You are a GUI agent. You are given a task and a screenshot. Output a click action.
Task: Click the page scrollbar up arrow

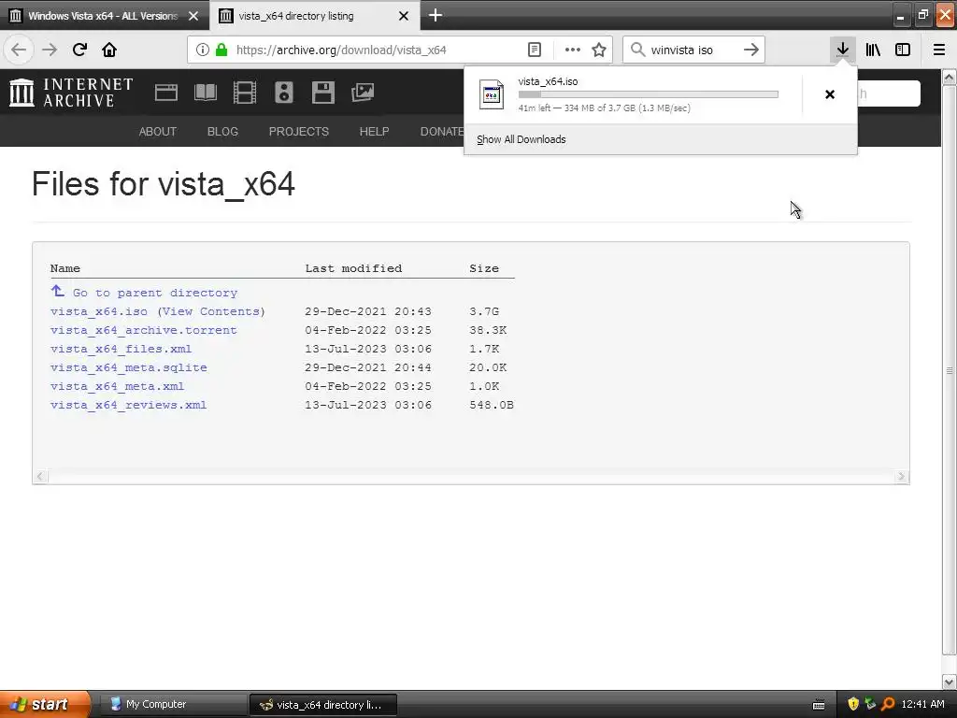coord(950,77)
